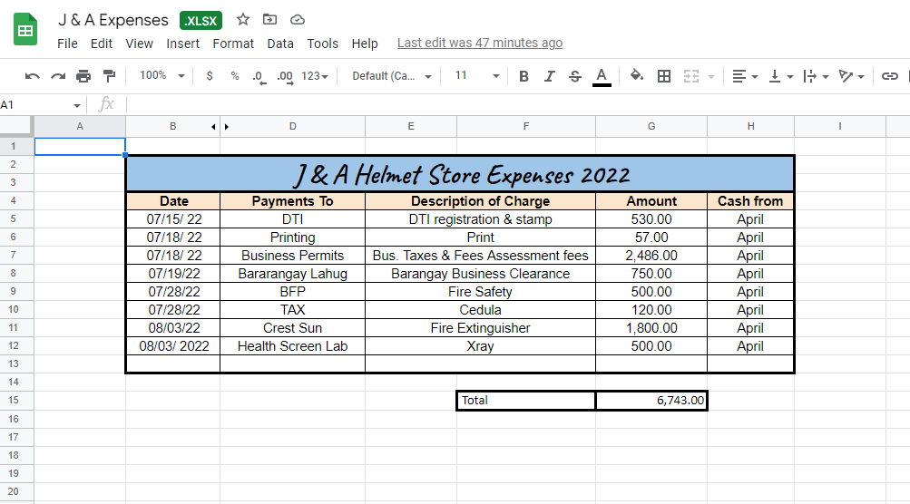Open the Format menu
Screen dimensions: 910x504
233,44
